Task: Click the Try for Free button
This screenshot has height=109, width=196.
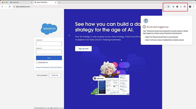Action: (55, 75)
